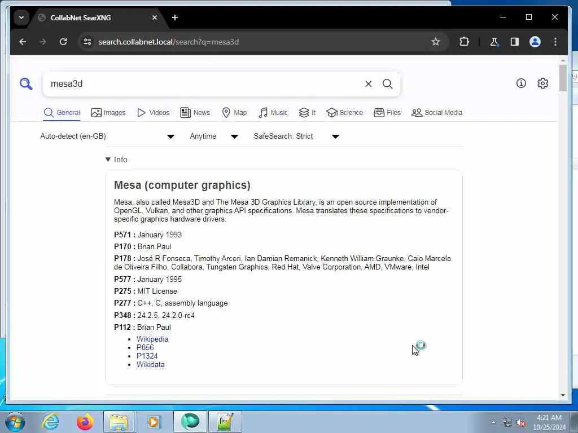This screenshot has width=578, height=433.
Task: Switch to the Science tab
Action: pyautogui.click(x=345, y=113)
